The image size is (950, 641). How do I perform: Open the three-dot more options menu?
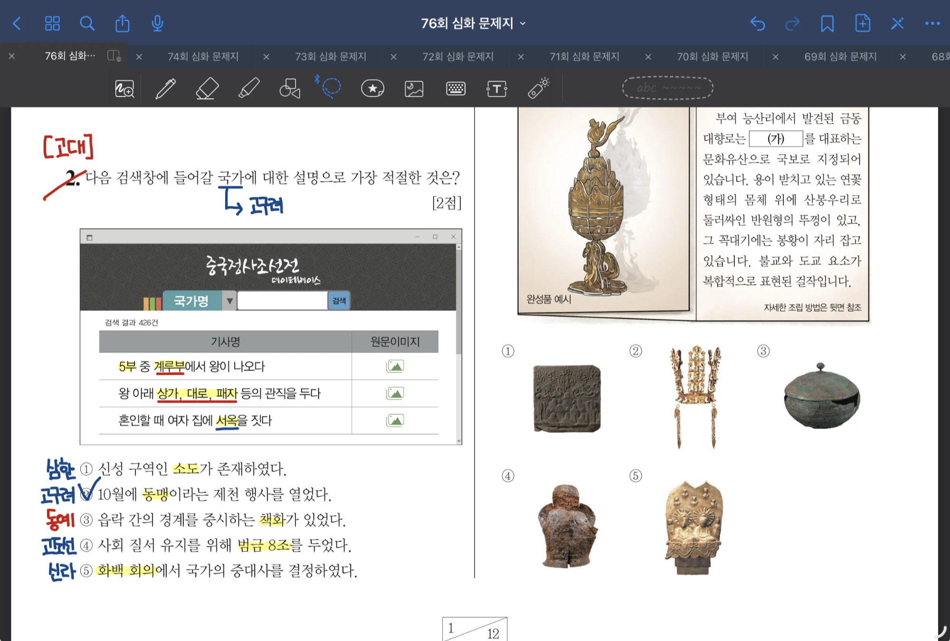(932, 23)
